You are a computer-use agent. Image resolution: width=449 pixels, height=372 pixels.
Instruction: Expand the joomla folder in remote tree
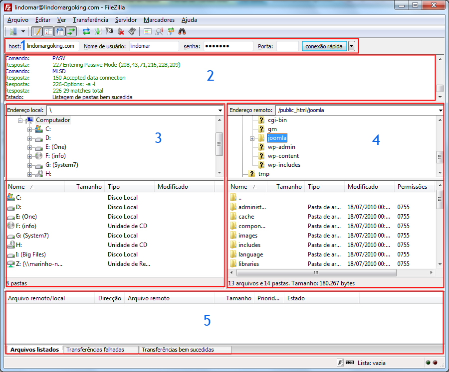coord(252,138)
